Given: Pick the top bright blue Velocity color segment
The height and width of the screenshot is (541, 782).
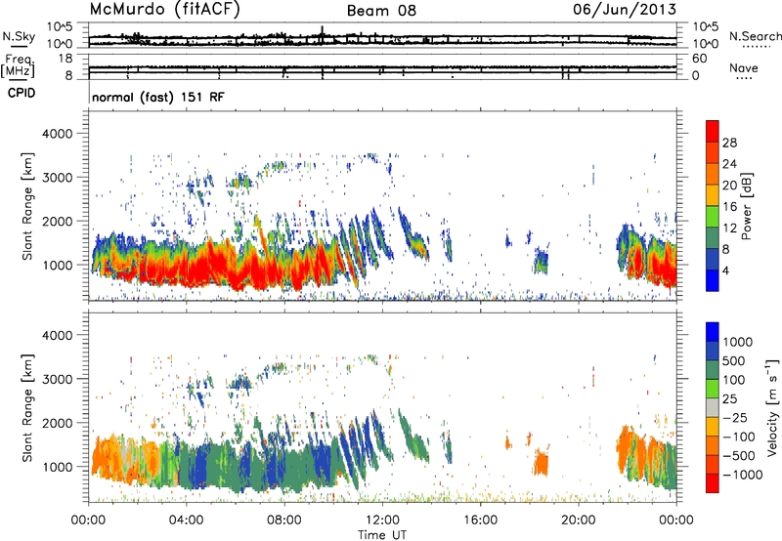Looking at the screenshot, I should coord(713,332).
